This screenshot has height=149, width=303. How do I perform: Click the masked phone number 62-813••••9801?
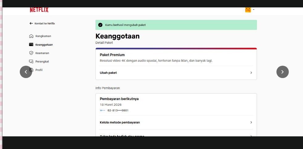click(118, 110)
